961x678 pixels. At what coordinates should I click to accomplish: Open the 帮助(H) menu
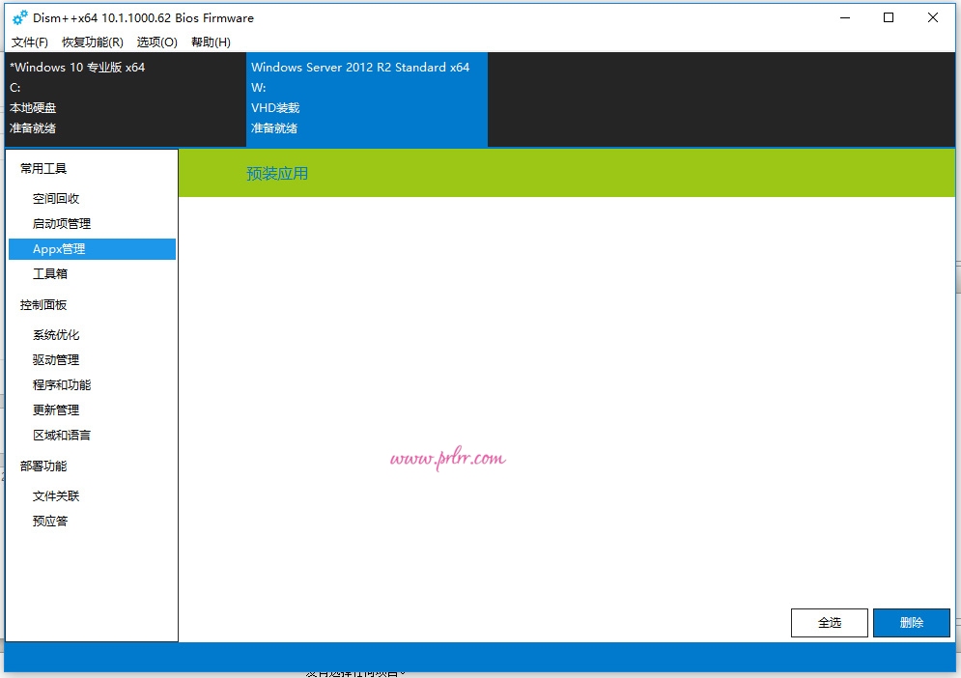point(212,42)
